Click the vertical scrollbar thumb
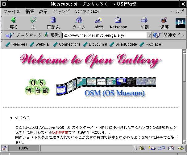The height and width of the screenshot is (155, 187). (184, 67)
